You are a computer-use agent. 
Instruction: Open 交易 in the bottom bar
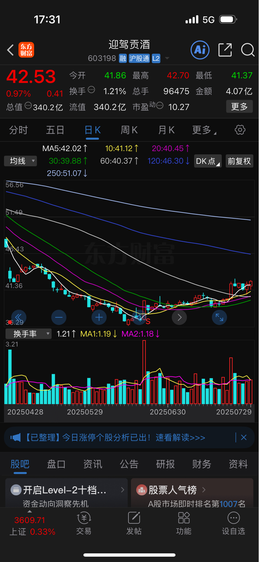pos(84,524)
